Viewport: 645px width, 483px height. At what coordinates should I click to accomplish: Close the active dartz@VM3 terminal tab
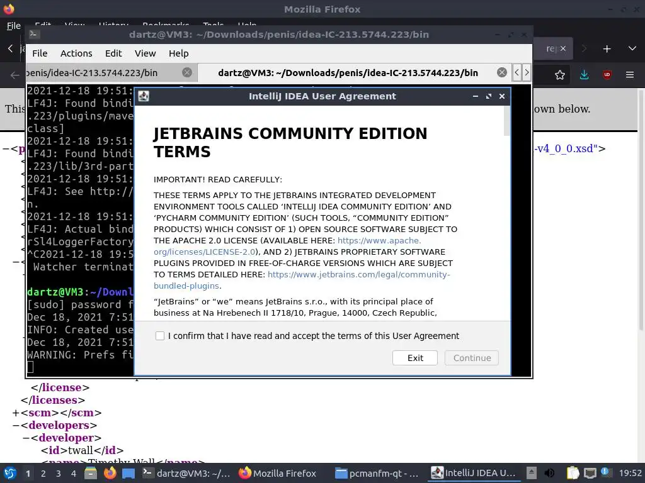[502, 73]
